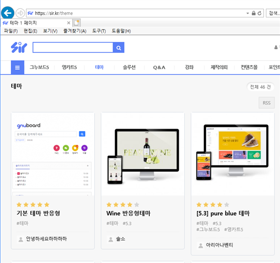
Task: Click author name 아리아나벤티
Action: (x=219, y=245)
